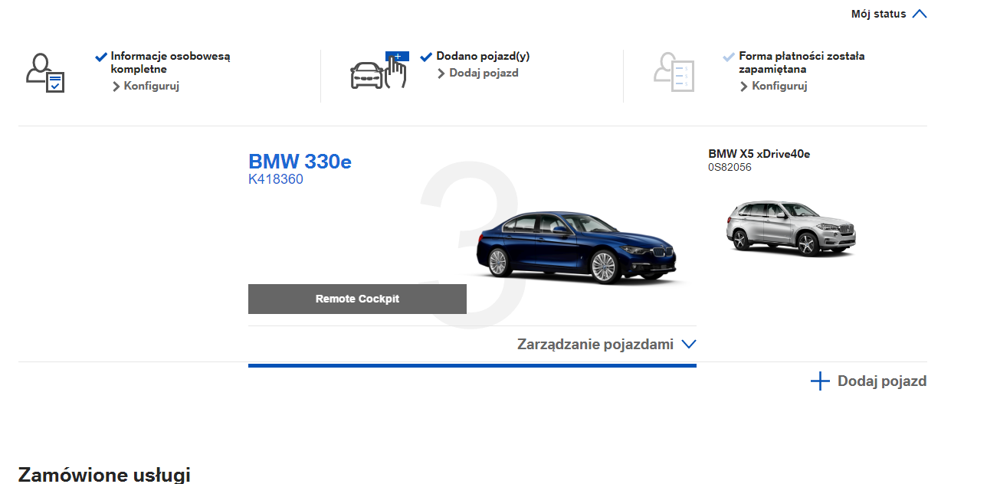Expand Zarządzanie pojazdami dropdown
987x484 pixels.
[x=607, y=345]
